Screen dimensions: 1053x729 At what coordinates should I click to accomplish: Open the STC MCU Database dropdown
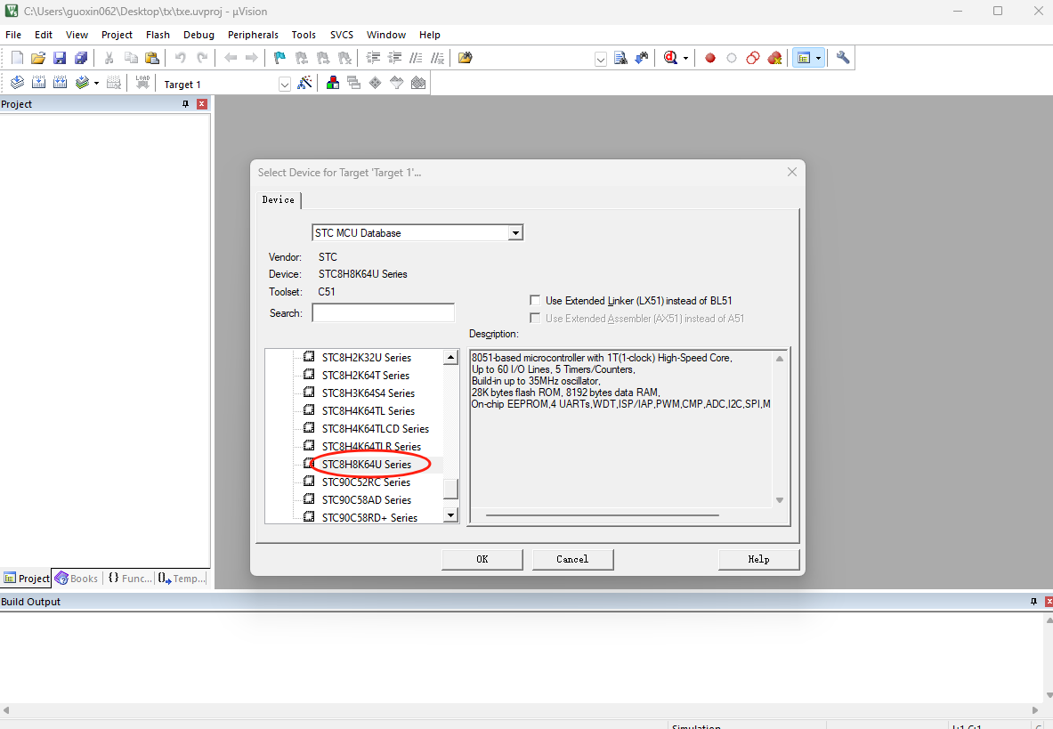point(515,233)
